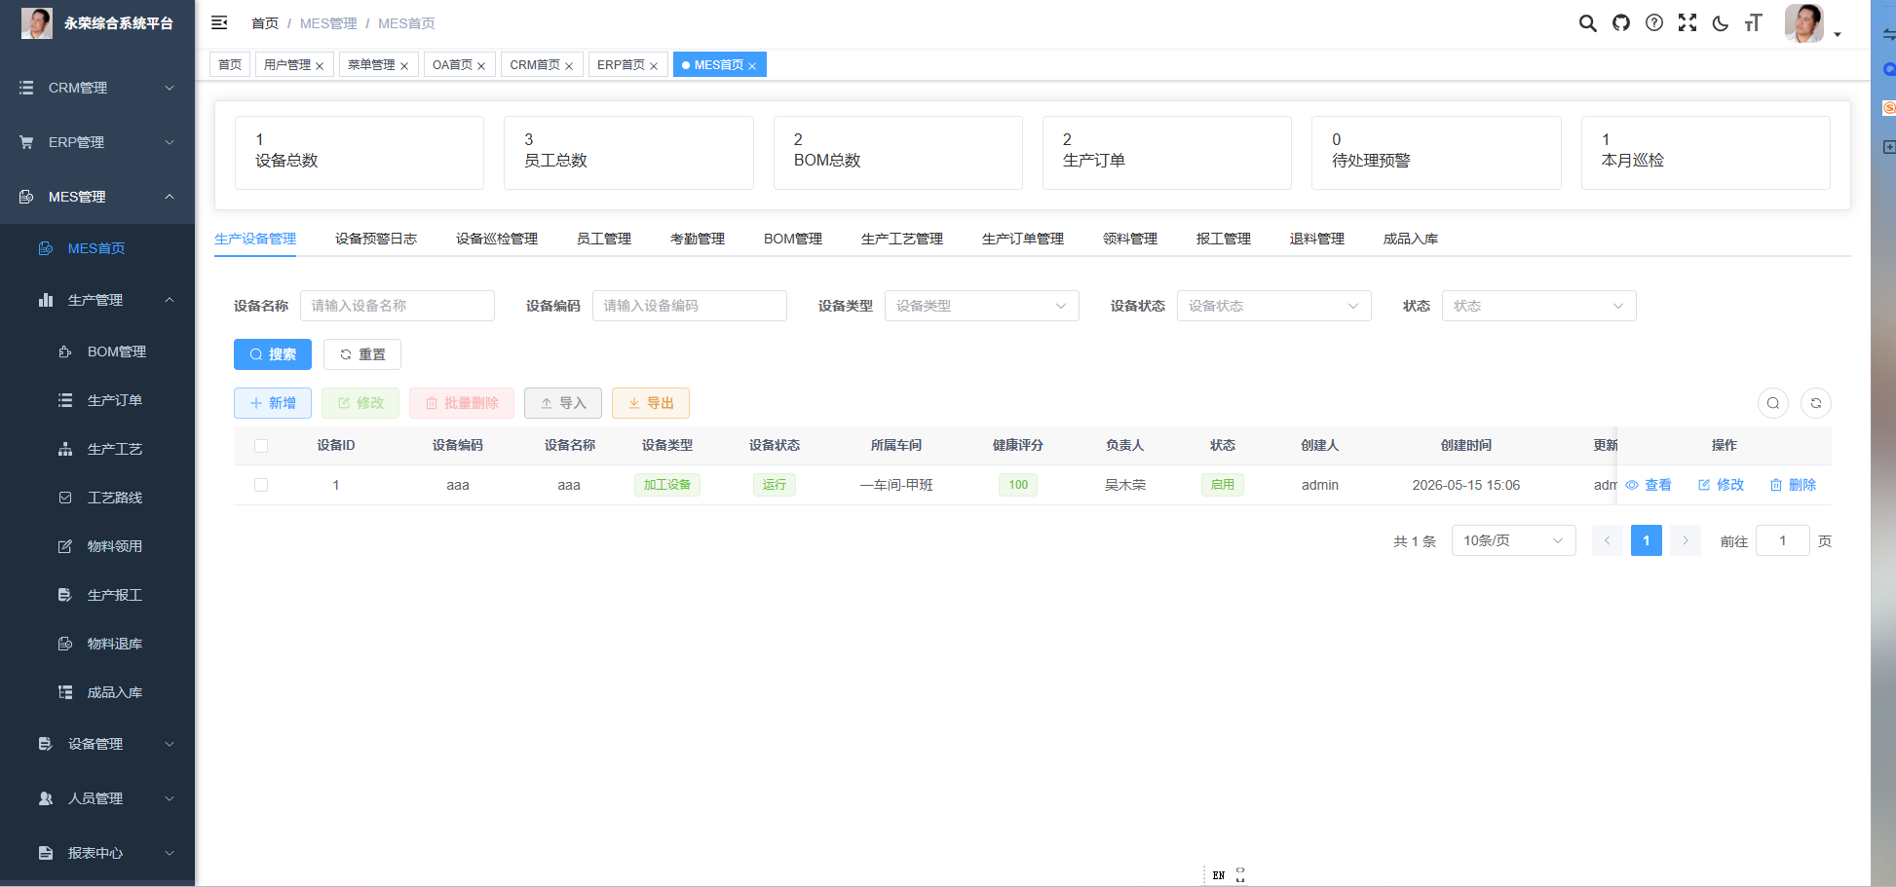Switch to the ERP首页 page tab
The width and height of the screenshot is (1896, 887).
pyautogui.click(x=628, y=65)
